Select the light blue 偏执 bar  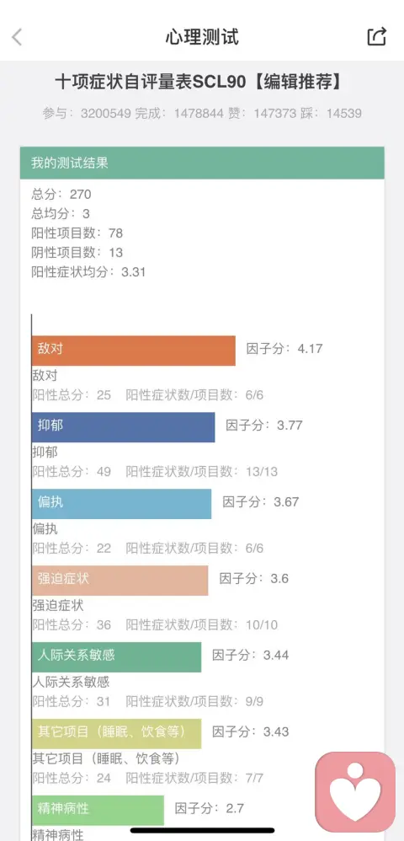click(x=122, y=504)
